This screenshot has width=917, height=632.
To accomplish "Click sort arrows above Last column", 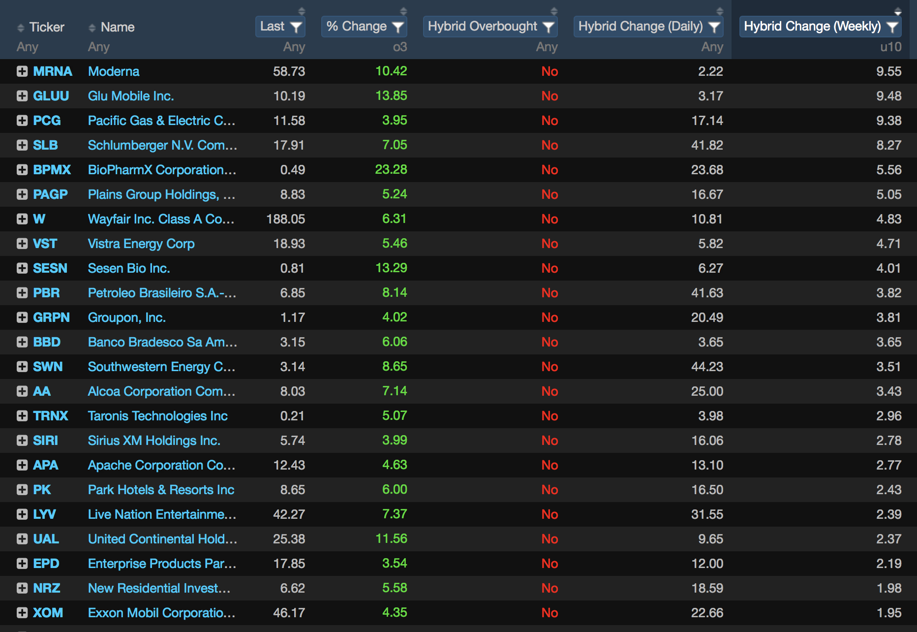I will click(302, 11).
